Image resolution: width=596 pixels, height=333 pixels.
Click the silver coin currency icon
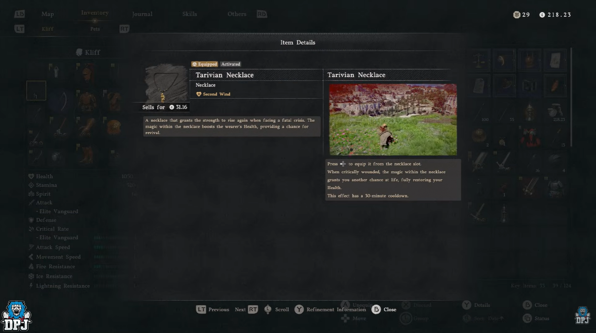[542, 15]
